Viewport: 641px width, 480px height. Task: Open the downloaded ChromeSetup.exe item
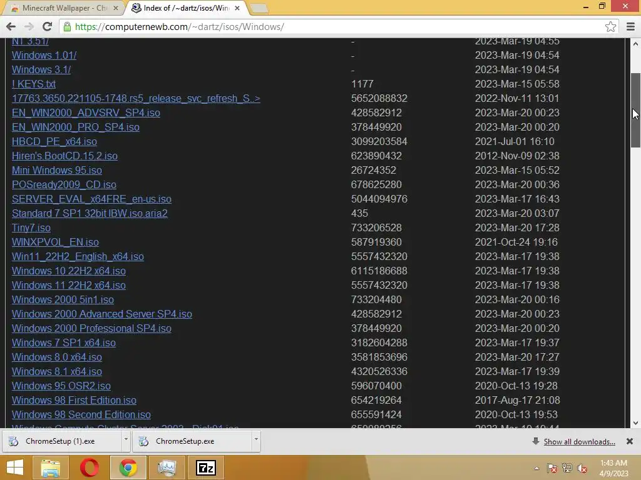tap(192, 441)
